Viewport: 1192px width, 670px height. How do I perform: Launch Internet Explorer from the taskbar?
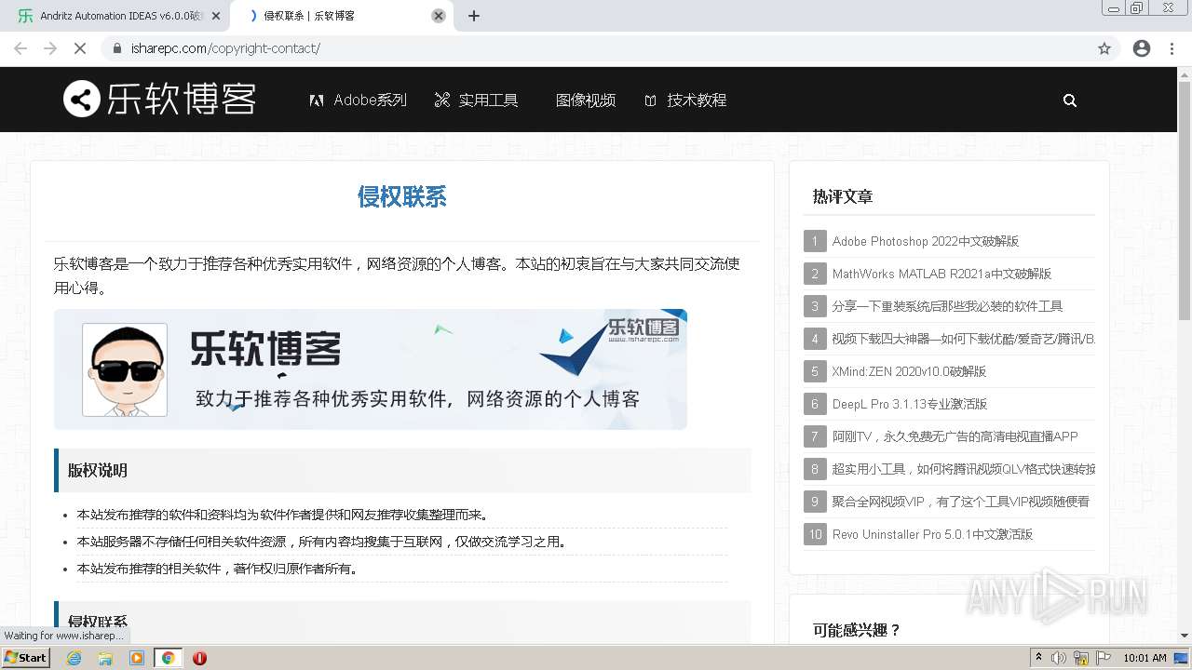point(74,658)
